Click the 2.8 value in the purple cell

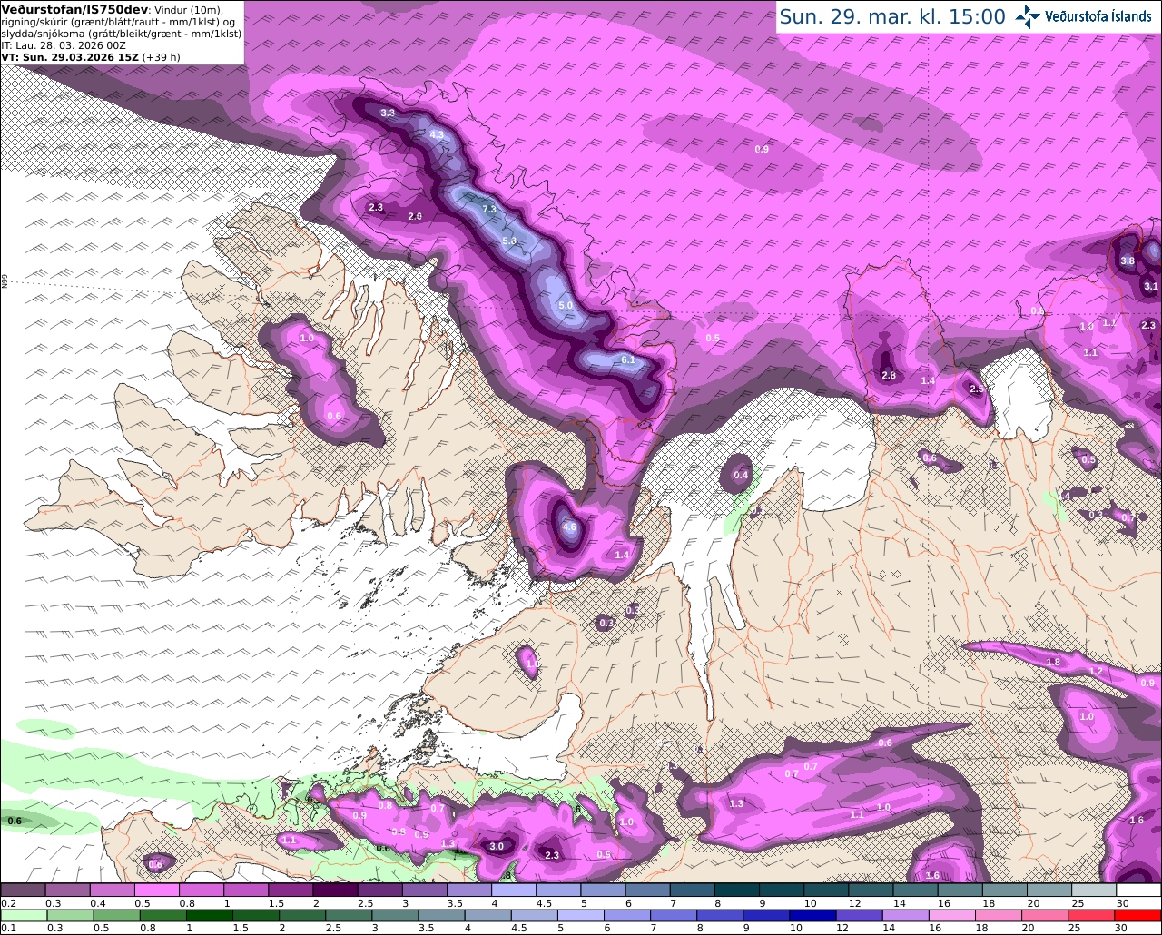click(x=889, y=375)
